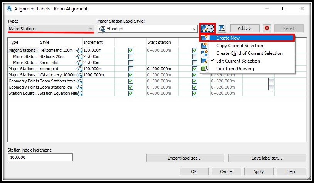Image resolution: width=314 pixels, height=183 pixels.
Task: Enable the Stations 20m row checkbox
Action: click(x=131, y=57)
